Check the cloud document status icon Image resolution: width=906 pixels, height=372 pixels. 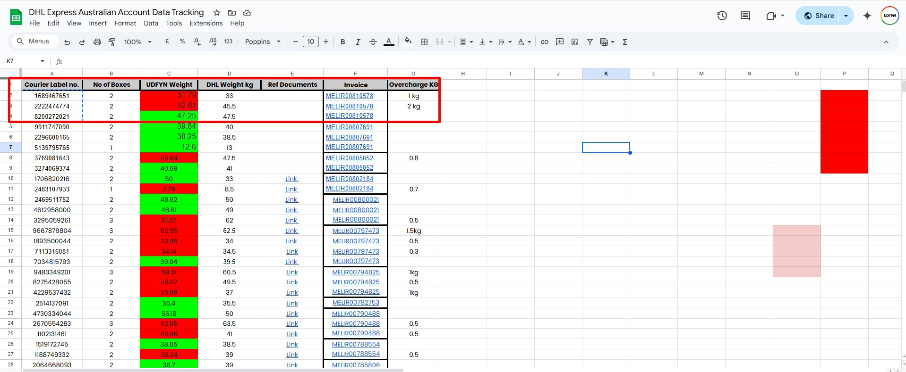[247, 13]
